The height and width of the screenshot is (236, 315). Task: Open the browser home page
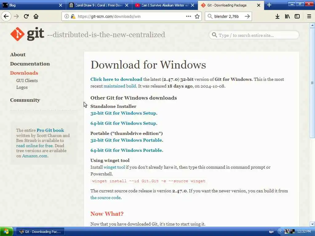point(36,16)
